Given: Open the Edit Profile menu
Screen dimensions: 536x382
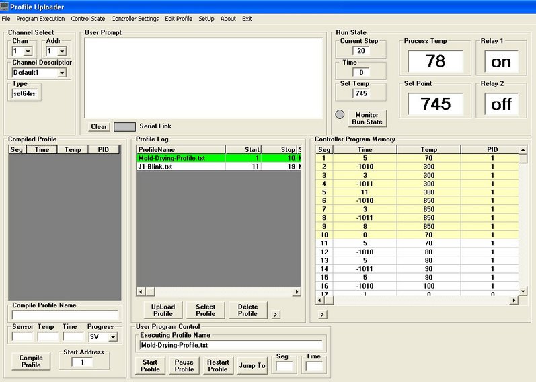Looking at the screenshot, I should click(x=178, y=19).
